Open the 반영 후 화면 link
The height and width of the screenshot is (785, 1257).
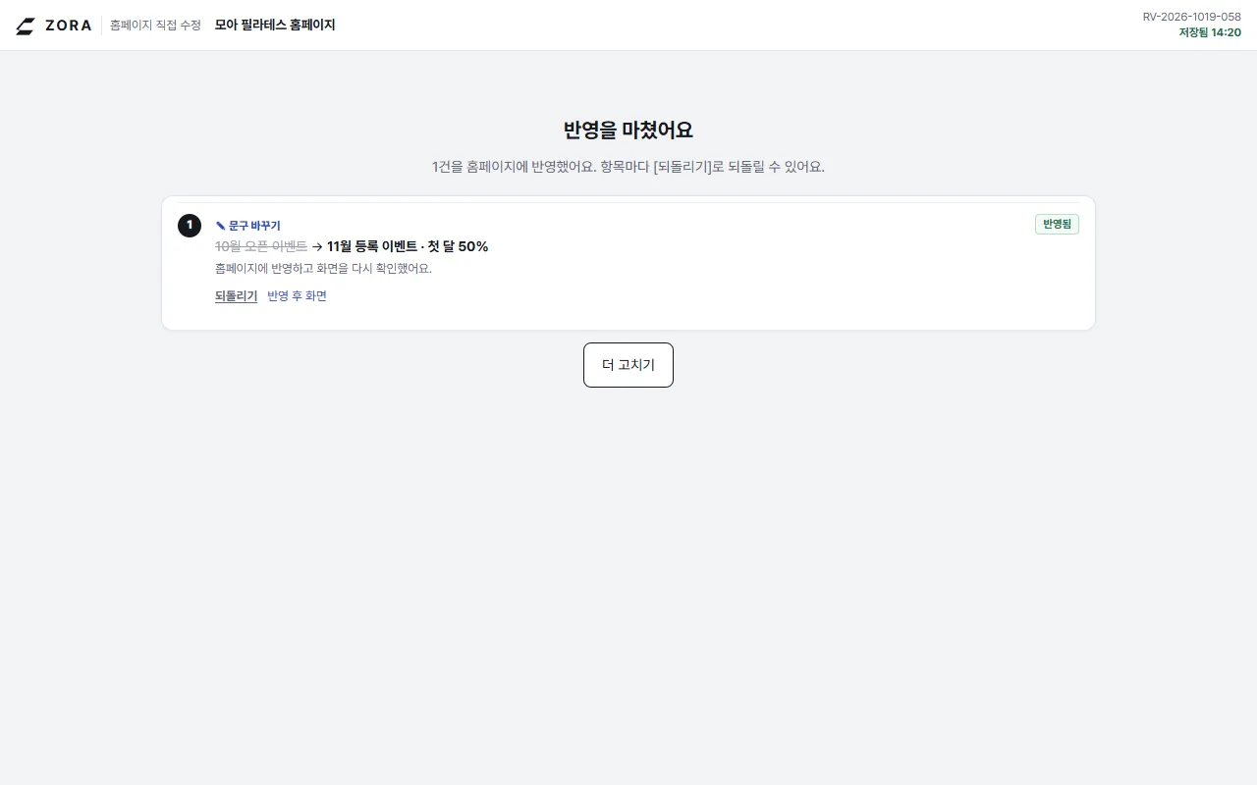pos(297,296)
